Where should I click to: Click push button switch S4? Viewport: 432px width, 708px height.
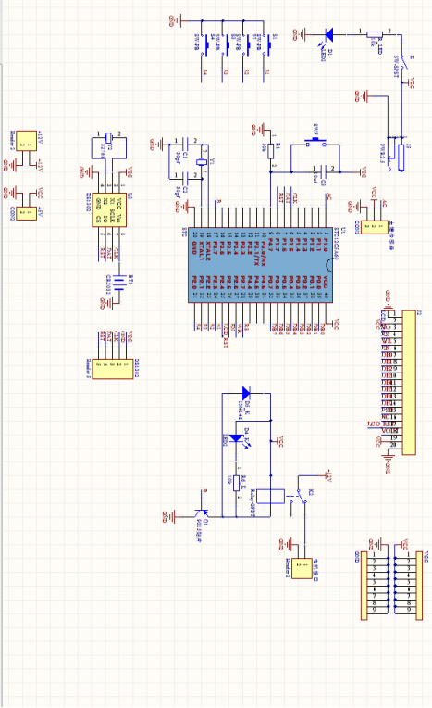point(203,45)
